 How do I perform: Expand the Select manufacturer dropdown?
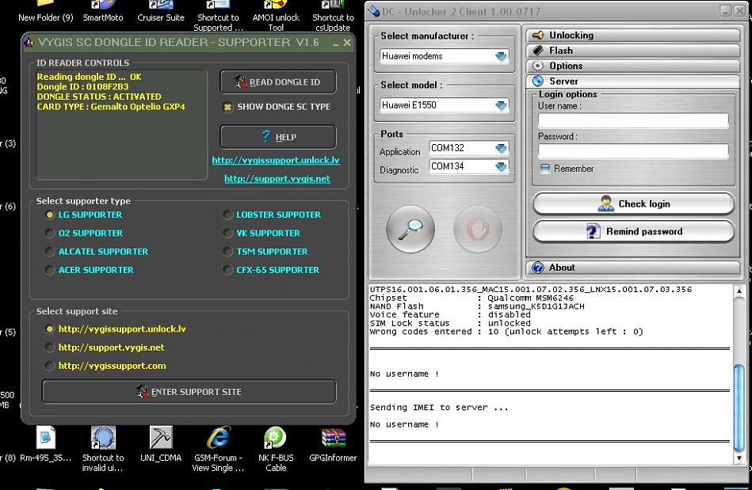501,56
